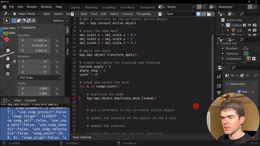Switch to UV Editing workspace tab

point(127,7)
